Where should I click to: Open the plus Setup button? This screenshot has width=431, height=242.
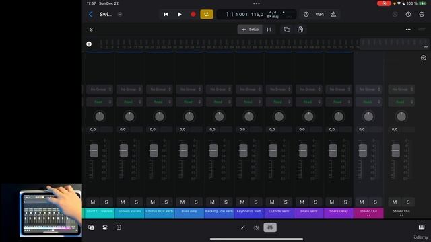click(x=250, y=30)
